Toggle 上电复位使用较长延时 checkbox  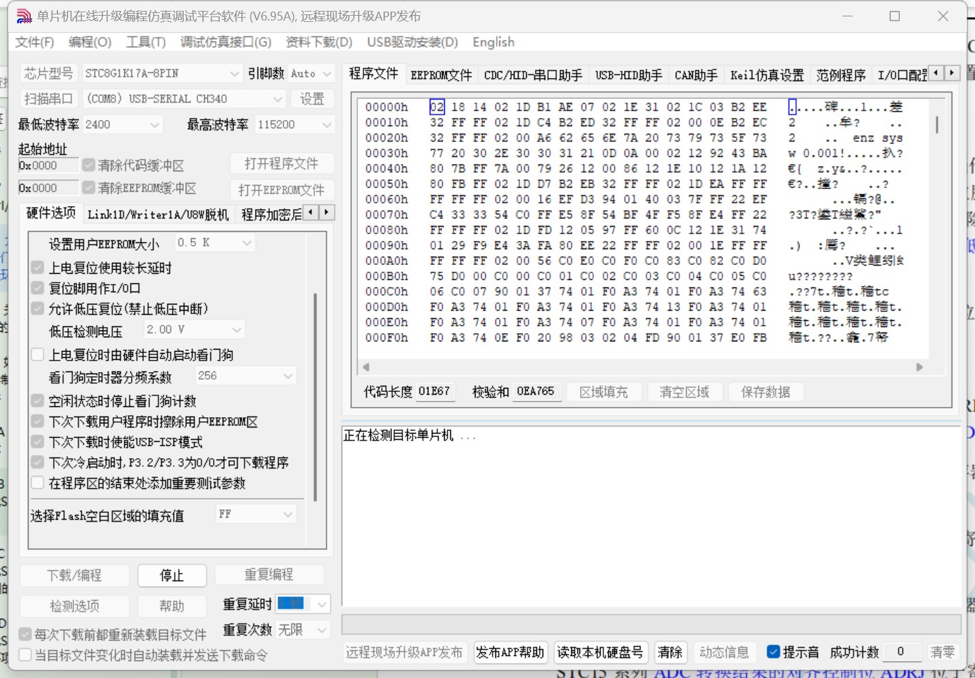point(38,268)
